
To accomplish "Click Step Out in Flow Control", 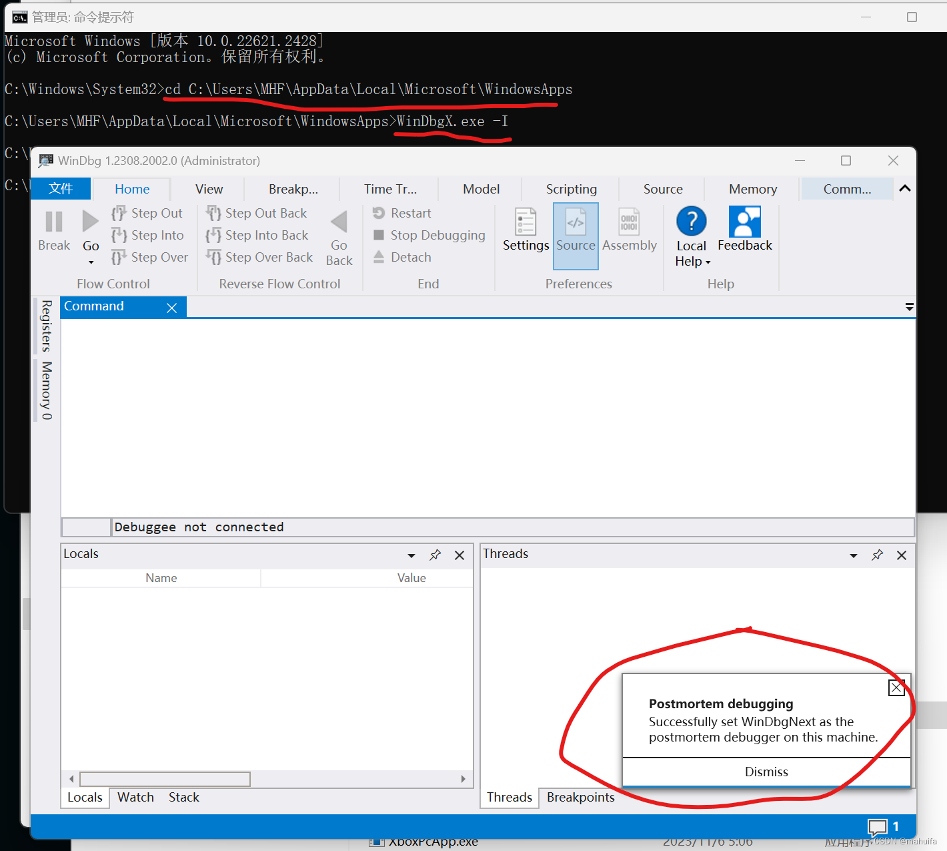I will click(x=147, y=213).
